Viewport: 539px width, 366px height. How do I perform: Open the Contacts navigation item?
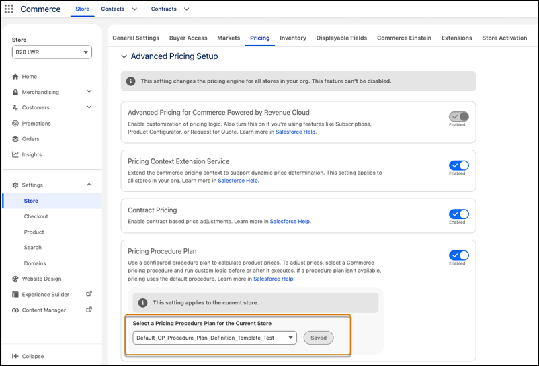[x=112, y=9]
